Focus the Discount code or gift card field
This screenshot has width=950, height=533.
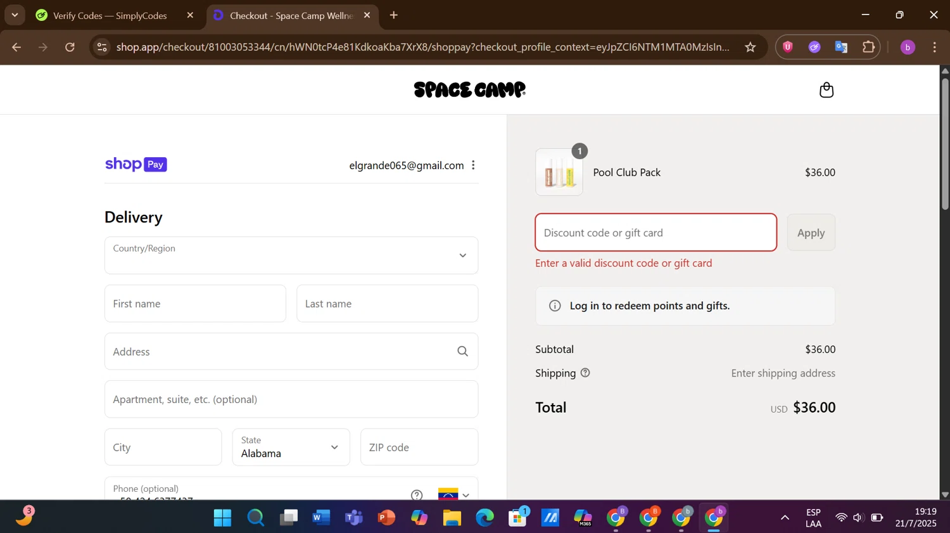655,233
